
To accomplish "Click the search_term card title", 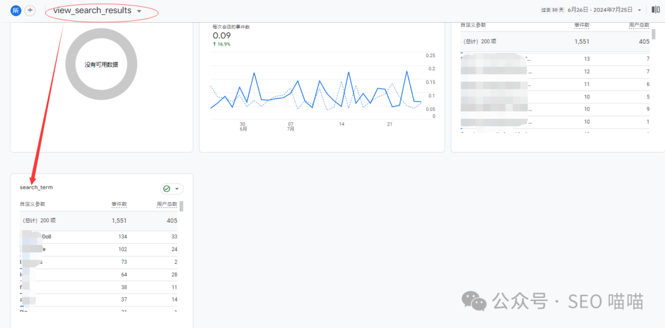I will (x=36, y=187).
